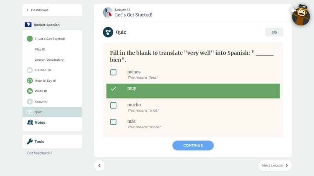The image size is (314, 176).
Task: Click the Mexican flag lesson icon
Action: click(x=108, y=13)
